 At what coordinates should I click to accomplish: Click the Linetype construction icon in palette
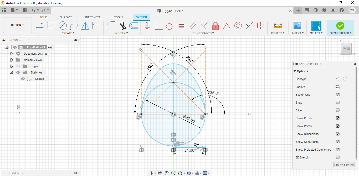click(338, 79)
